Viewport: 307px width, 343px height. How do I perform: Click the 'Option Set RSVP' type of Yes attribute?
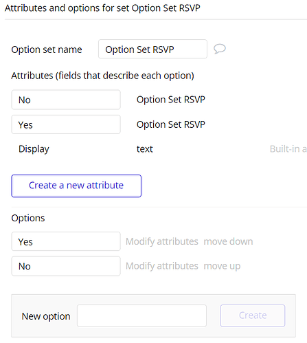171,124
